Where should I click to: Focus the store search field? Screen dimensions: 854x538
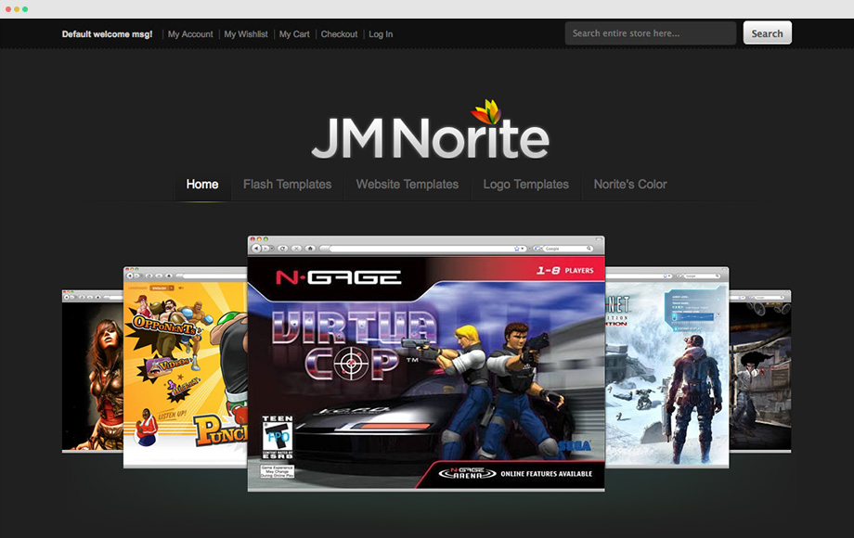[x=651, y=33]
